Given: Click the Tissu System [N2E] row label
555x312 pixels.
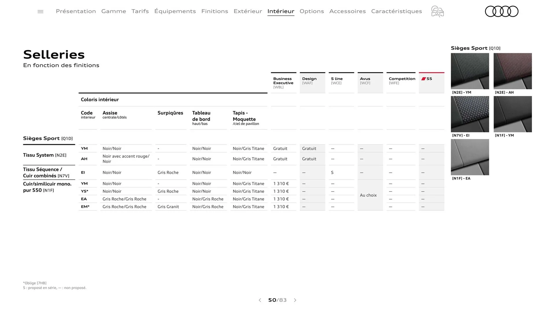Looking at the screenshot, I should point(45,155).
